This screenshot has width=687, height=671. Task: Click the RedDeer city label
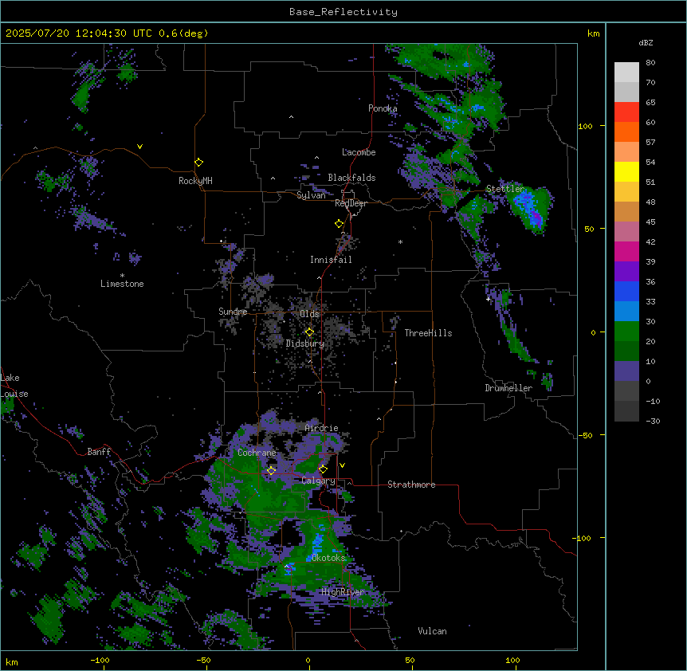[x=351, y=203]
